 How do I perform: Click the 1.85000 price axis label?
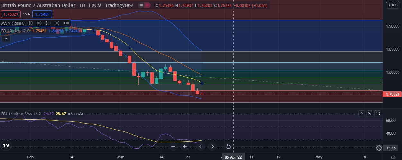(392, 49)
